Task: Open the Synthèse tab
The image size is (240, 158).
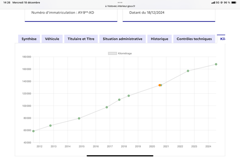Action: [x=29, y=39]
